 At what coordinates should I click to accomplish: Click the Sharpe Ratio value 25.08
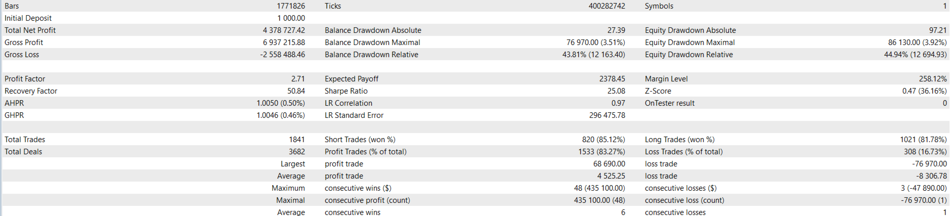pos(616,91)
